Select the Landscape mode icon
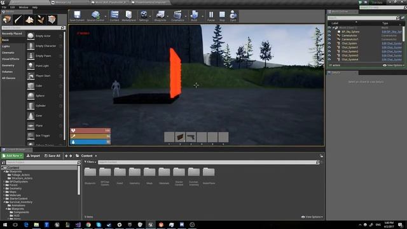This screenshot has width=407, height=229. coord(29,20)
